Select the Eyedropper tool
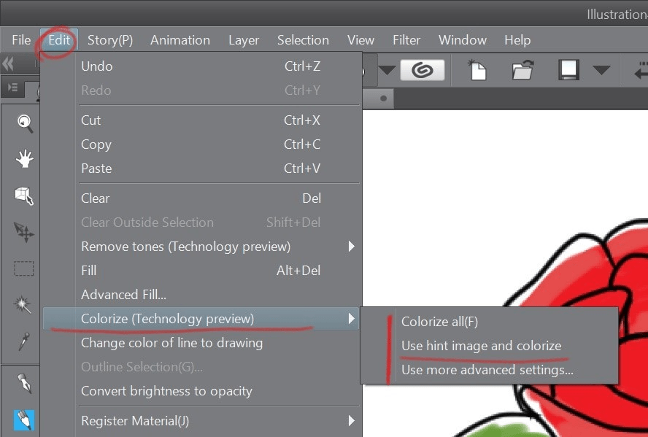 coord(23,341)
